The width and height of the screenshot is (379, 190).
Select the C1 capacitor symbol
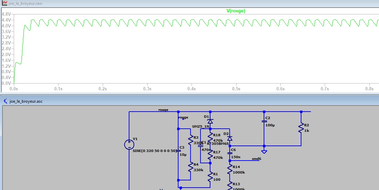200,146
